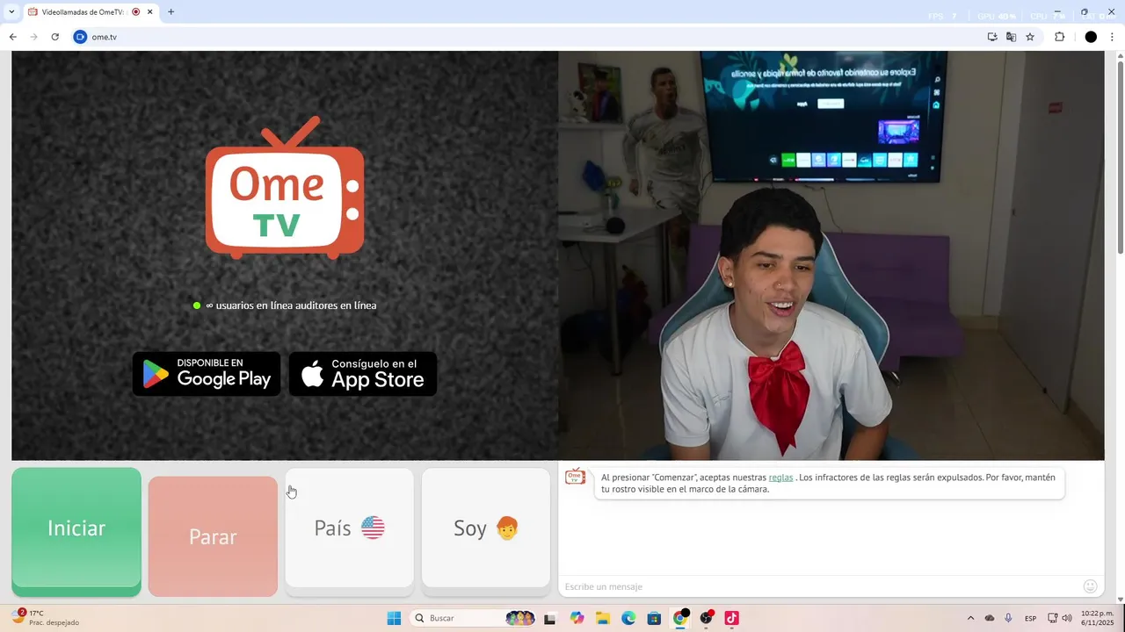This screenshot has width=1125, height=632.
Task: Open Microsoft Edge from the taskbar
Action: pos(628,618)
